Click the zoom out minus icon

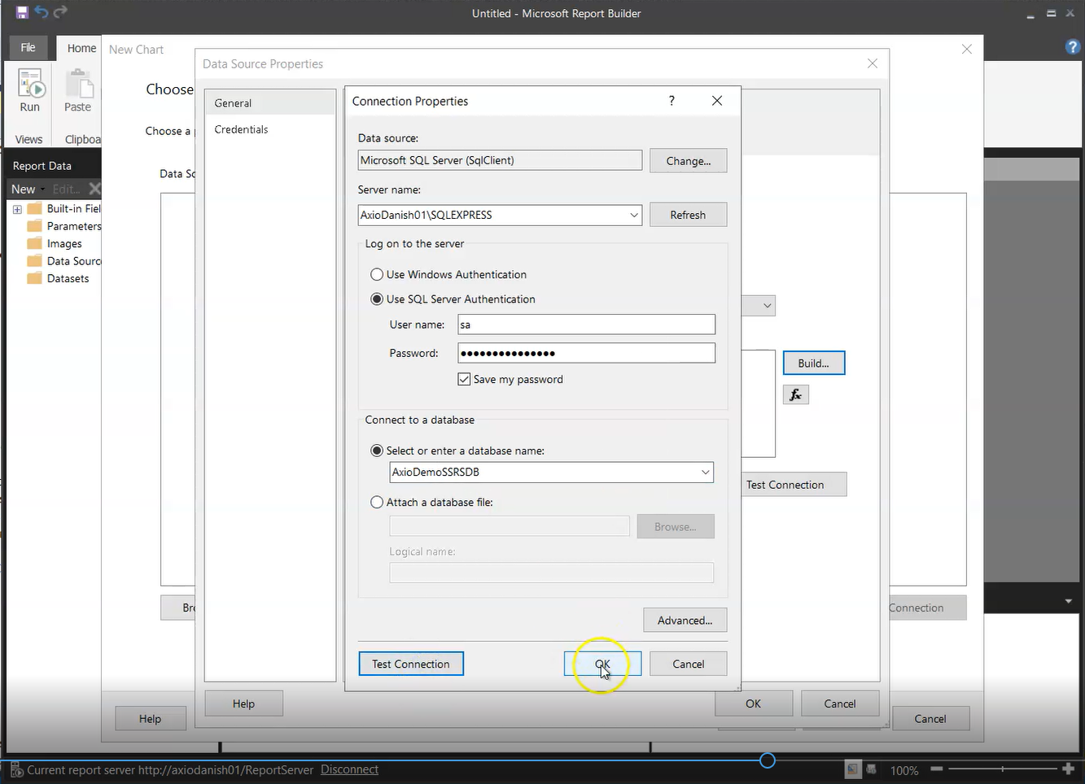point(937,769)
